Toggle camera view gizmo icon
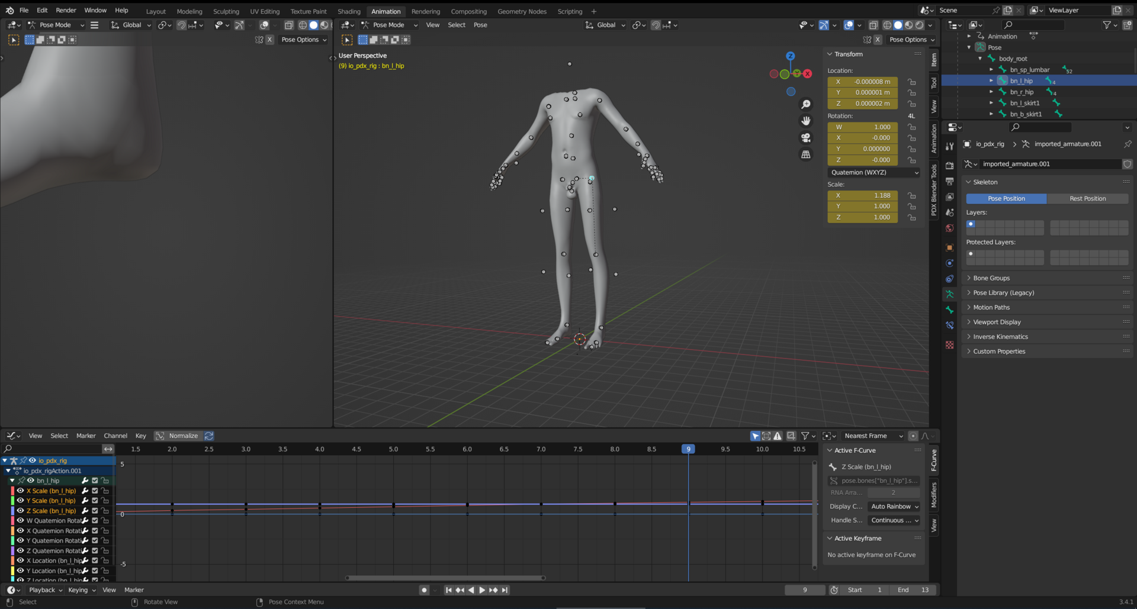 tap(806, 137)
